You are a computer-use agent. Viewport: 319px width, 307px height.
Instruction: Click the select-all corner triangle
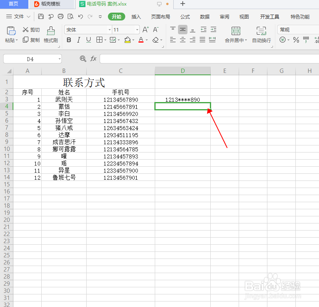coord(9,71)
